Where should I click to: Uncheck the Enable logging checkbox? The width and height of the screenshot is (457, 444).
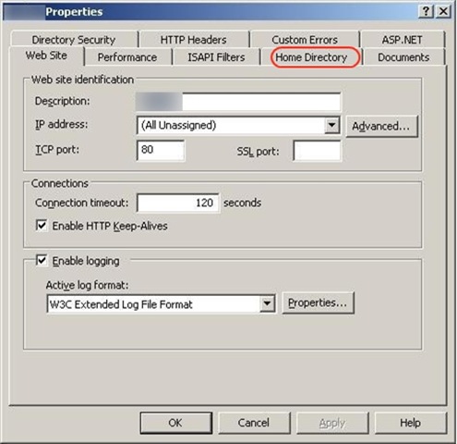click(x=42, y=260)
